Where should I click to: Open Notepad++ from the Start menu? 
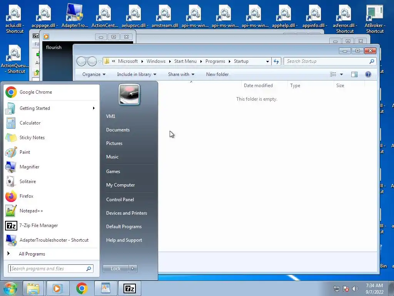coord(52,211)
